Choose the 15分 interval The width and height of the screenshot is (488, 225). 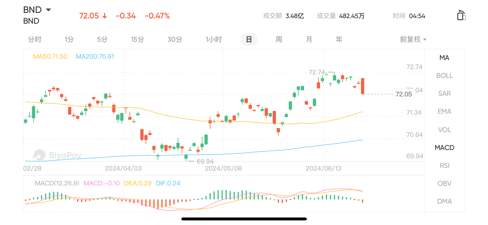138,39
